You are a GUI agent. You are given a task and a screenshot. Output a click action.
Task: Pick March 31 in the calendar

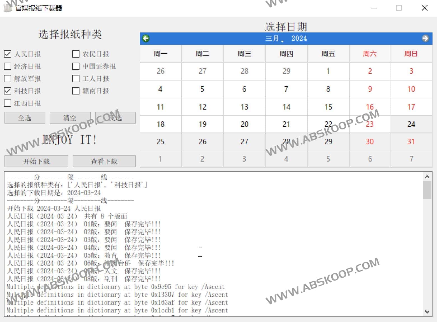tap(411, 141)
